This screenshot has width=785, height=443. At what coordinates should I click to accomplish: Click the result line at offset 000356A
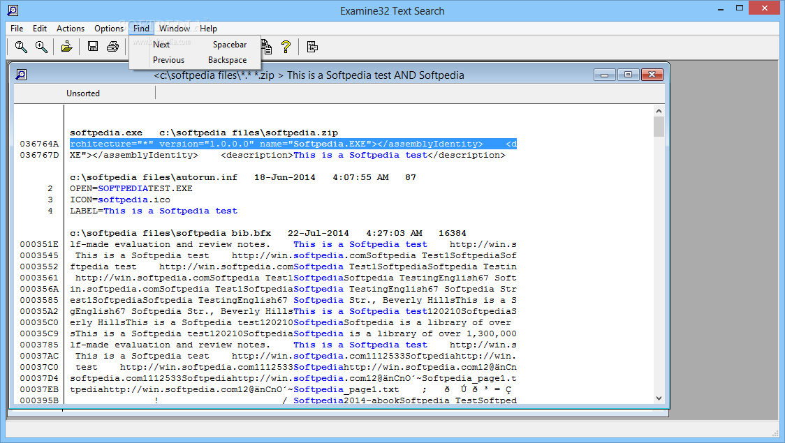(293, 289)
